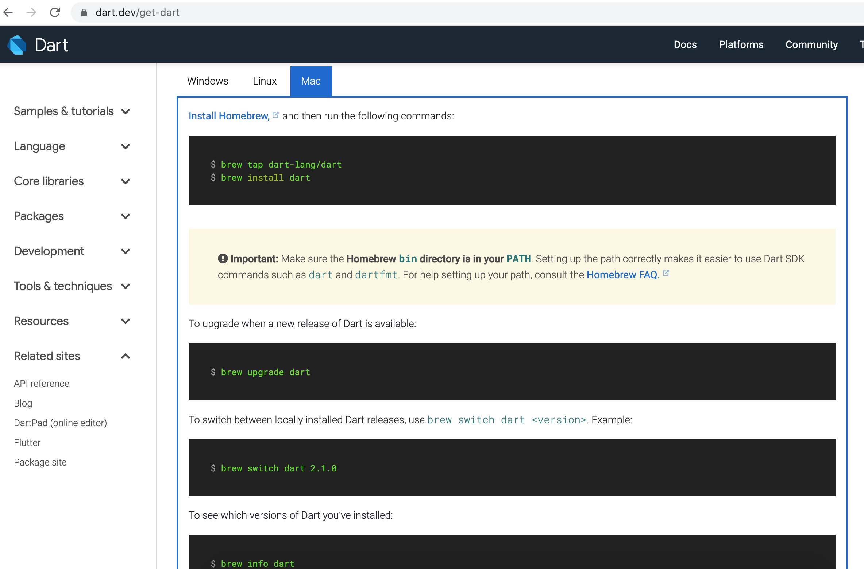
Task: Open the Community header menu
Action: pos(811,44)
